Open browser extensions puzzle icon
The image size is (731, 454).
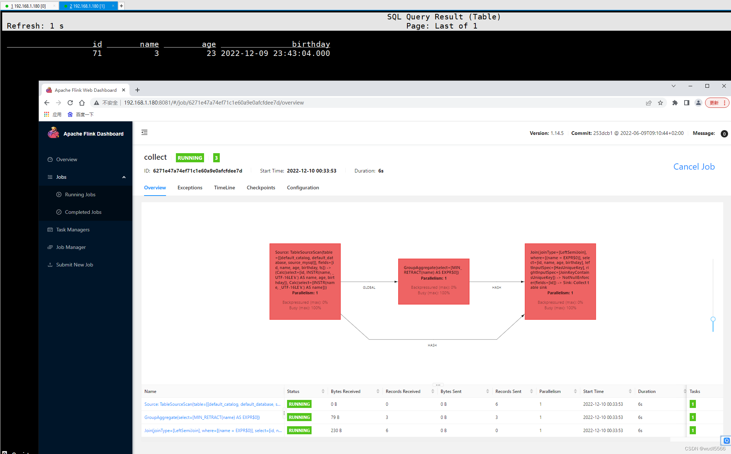click(675, 103)
